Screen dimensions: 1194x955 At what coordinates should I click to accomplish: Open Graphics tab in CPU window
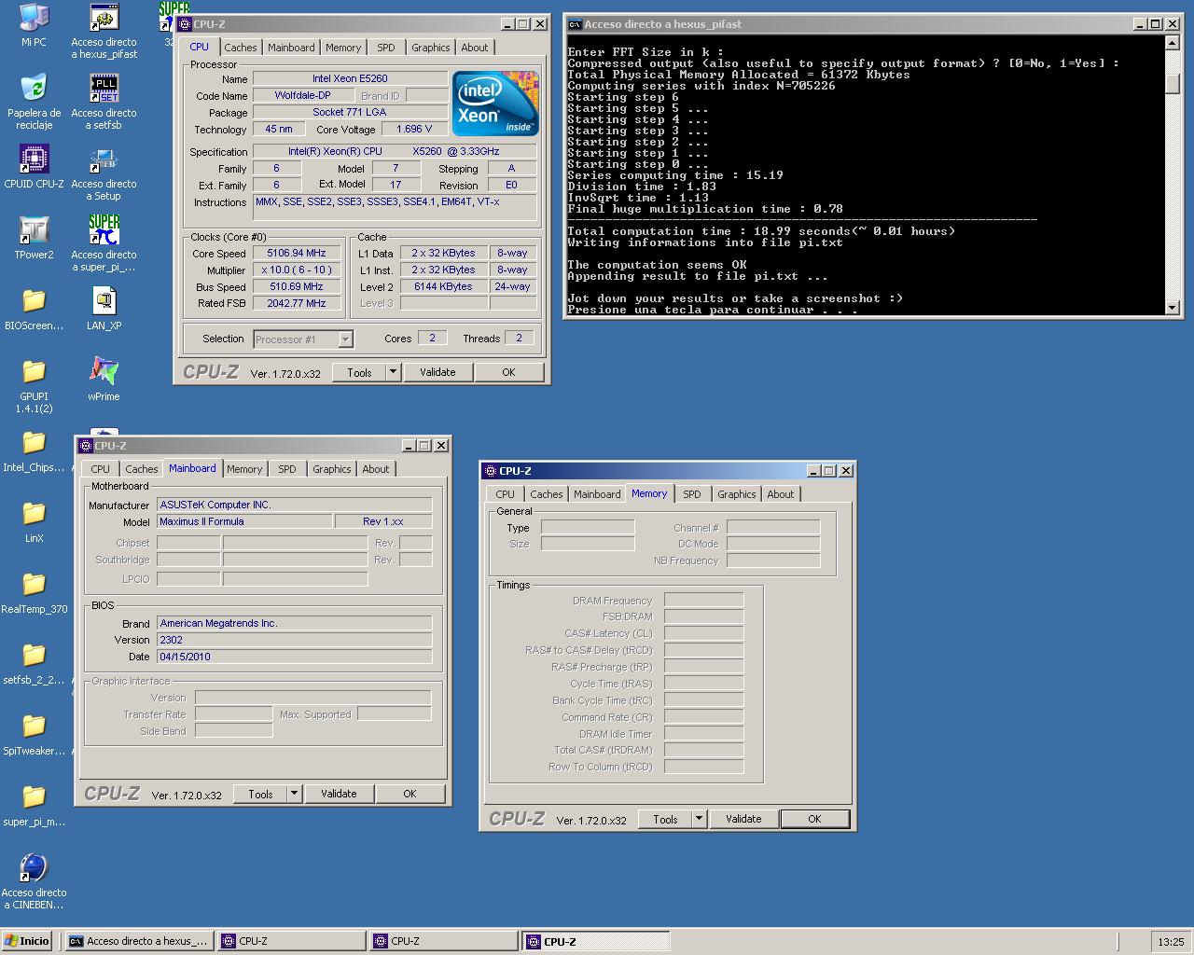(x=431, y=48)
